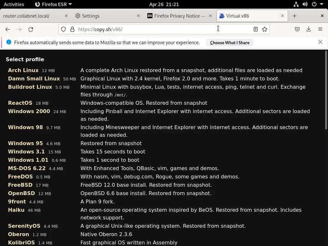
Task: View site security via the padlock icon
Action: [x=72, y=29]
